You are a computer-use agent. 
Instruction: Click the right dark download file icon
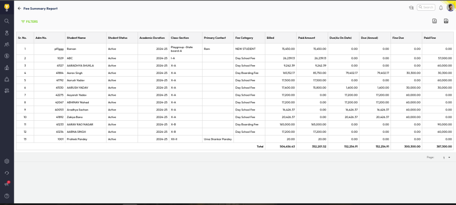pos(446,21)
